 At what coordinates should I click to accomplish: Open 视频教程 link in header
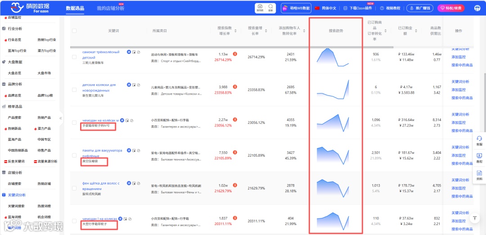[x=390, y=9]
